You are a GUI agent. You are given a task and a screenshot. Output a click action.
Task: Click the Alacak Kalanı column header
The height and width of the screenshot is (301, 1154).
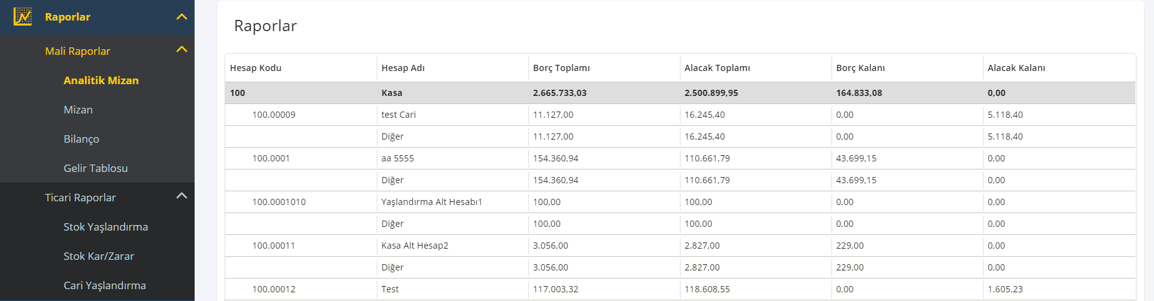pyautogui.click(x=1016, y=68)
